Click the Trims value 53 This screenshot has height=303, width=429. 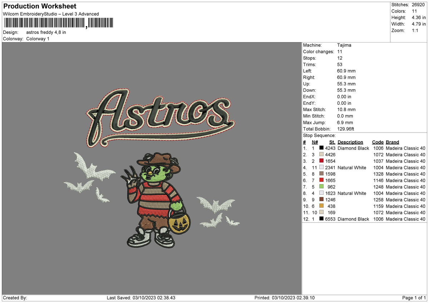[340, 64]
